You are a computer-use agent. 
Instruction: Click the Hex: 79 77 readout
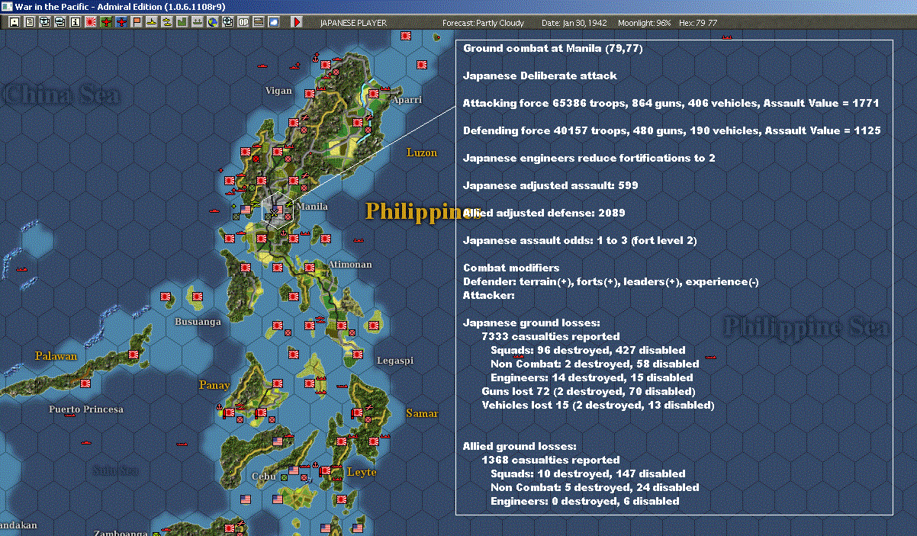[x=698, y=23]
